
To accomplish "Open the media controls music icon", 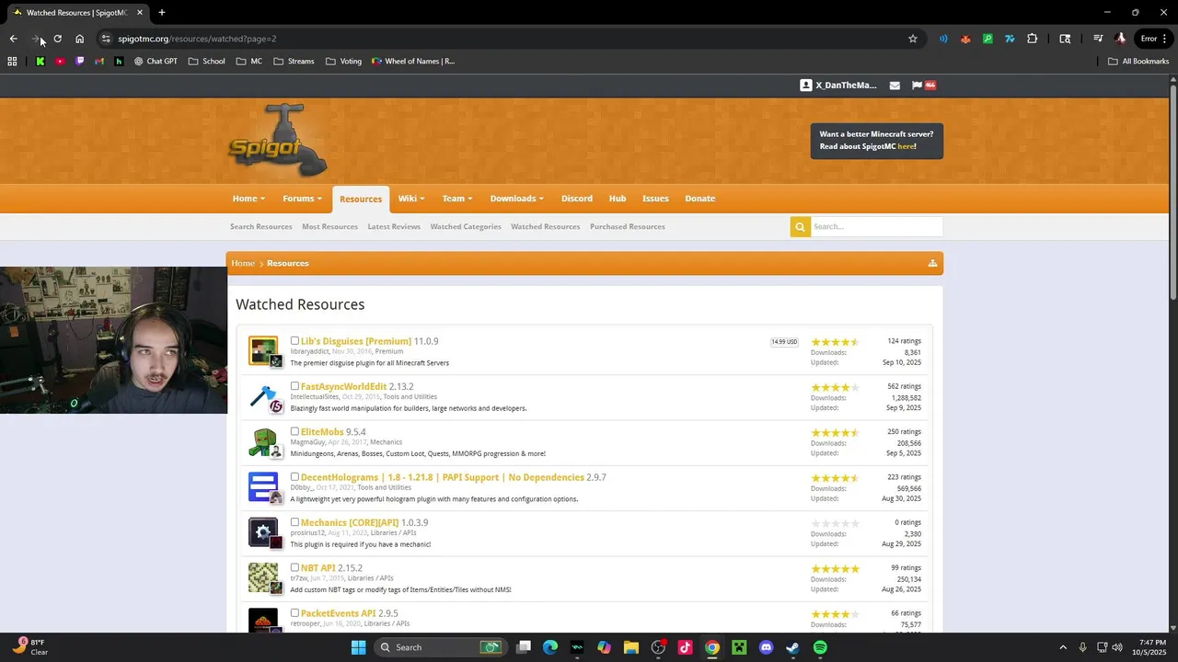I will click(x=1098, y=39).
